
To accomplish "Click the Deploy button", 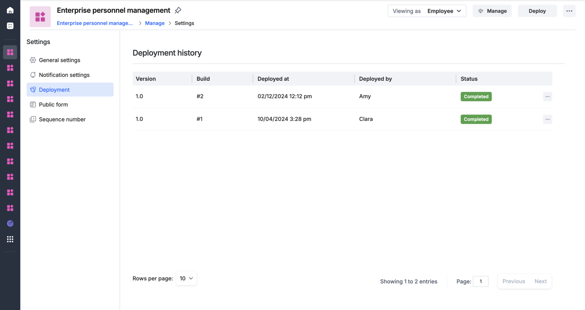I will [x=537, y=11].
